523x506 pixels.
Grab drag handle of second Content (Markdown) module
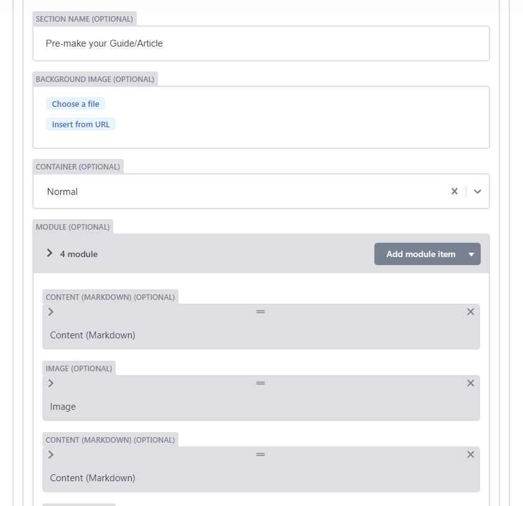click(261, 454)
